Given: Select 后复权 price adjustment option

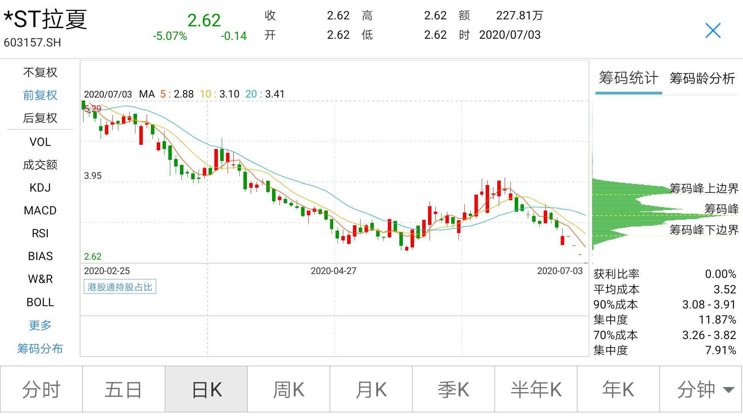Looking at the screenshot, I should point(40,118).
